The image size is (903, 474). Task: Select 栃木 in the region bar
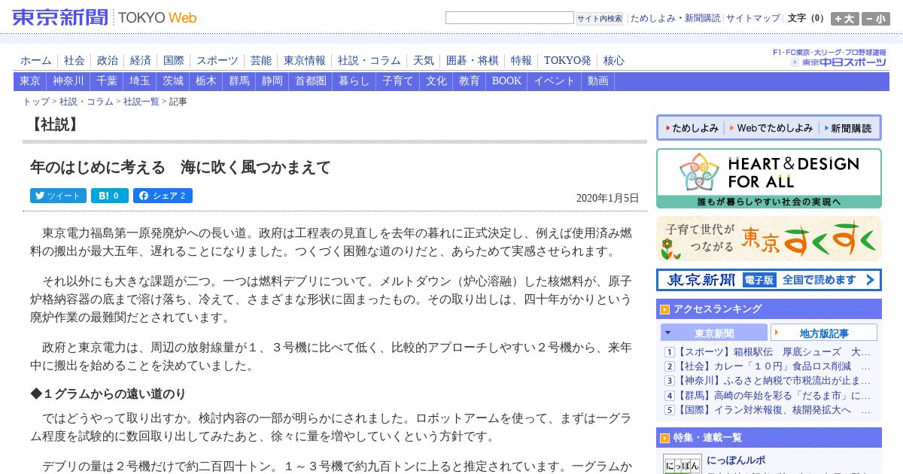tap(206, 81)
